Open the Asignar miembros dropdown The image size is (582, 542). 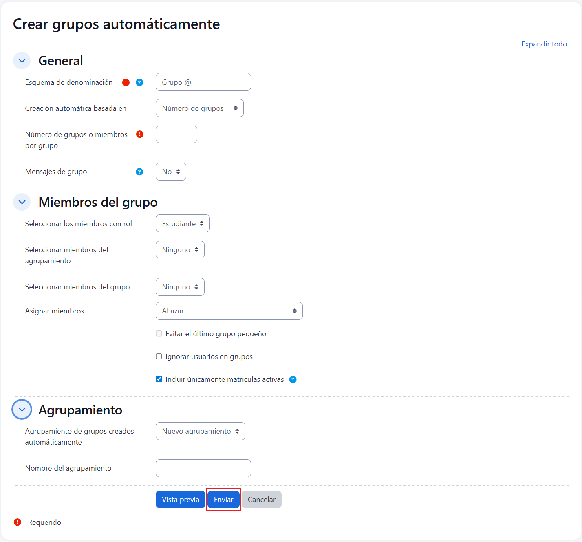[229, 311]
